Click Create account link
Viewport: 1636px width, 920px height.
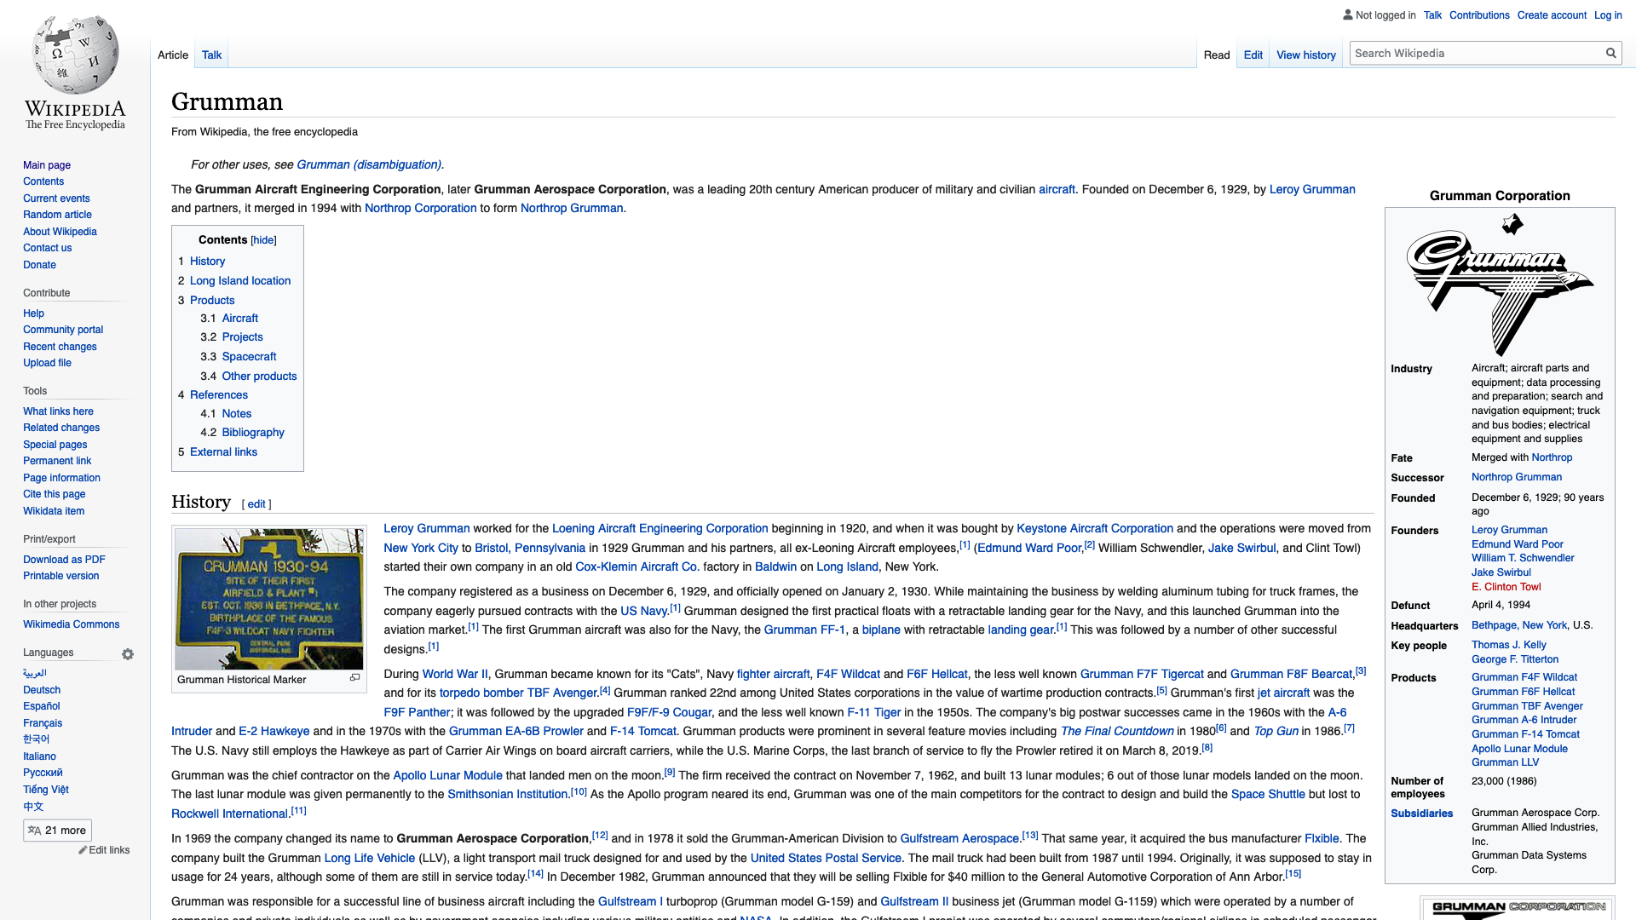tap(1552, 15)
